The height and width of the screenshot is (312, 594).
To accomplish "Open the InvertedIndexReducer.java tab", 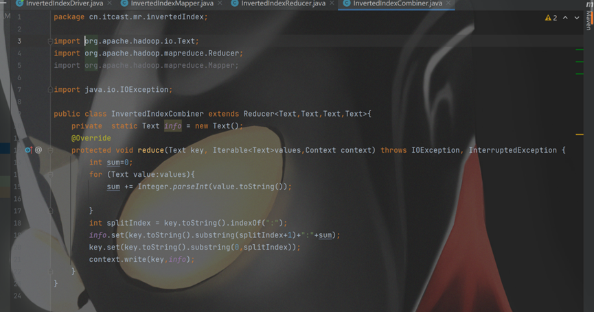I will 283,3.
